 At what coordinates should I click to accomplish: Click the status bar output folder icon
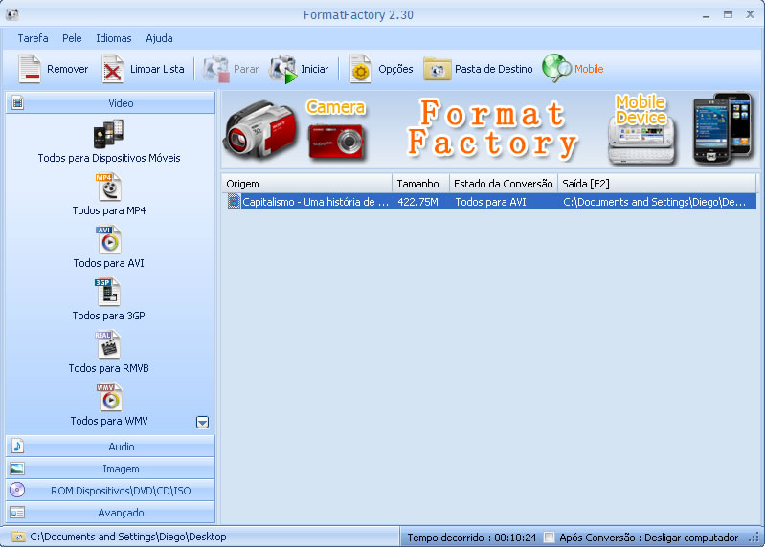[18, 537]
